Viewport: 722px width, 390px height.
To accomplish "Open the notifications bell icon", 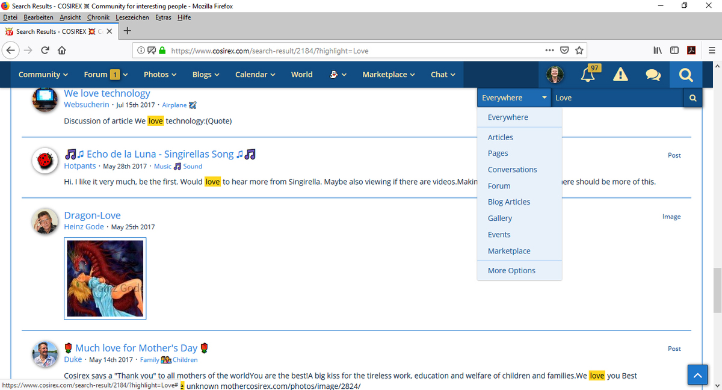I will coord(588,75).
